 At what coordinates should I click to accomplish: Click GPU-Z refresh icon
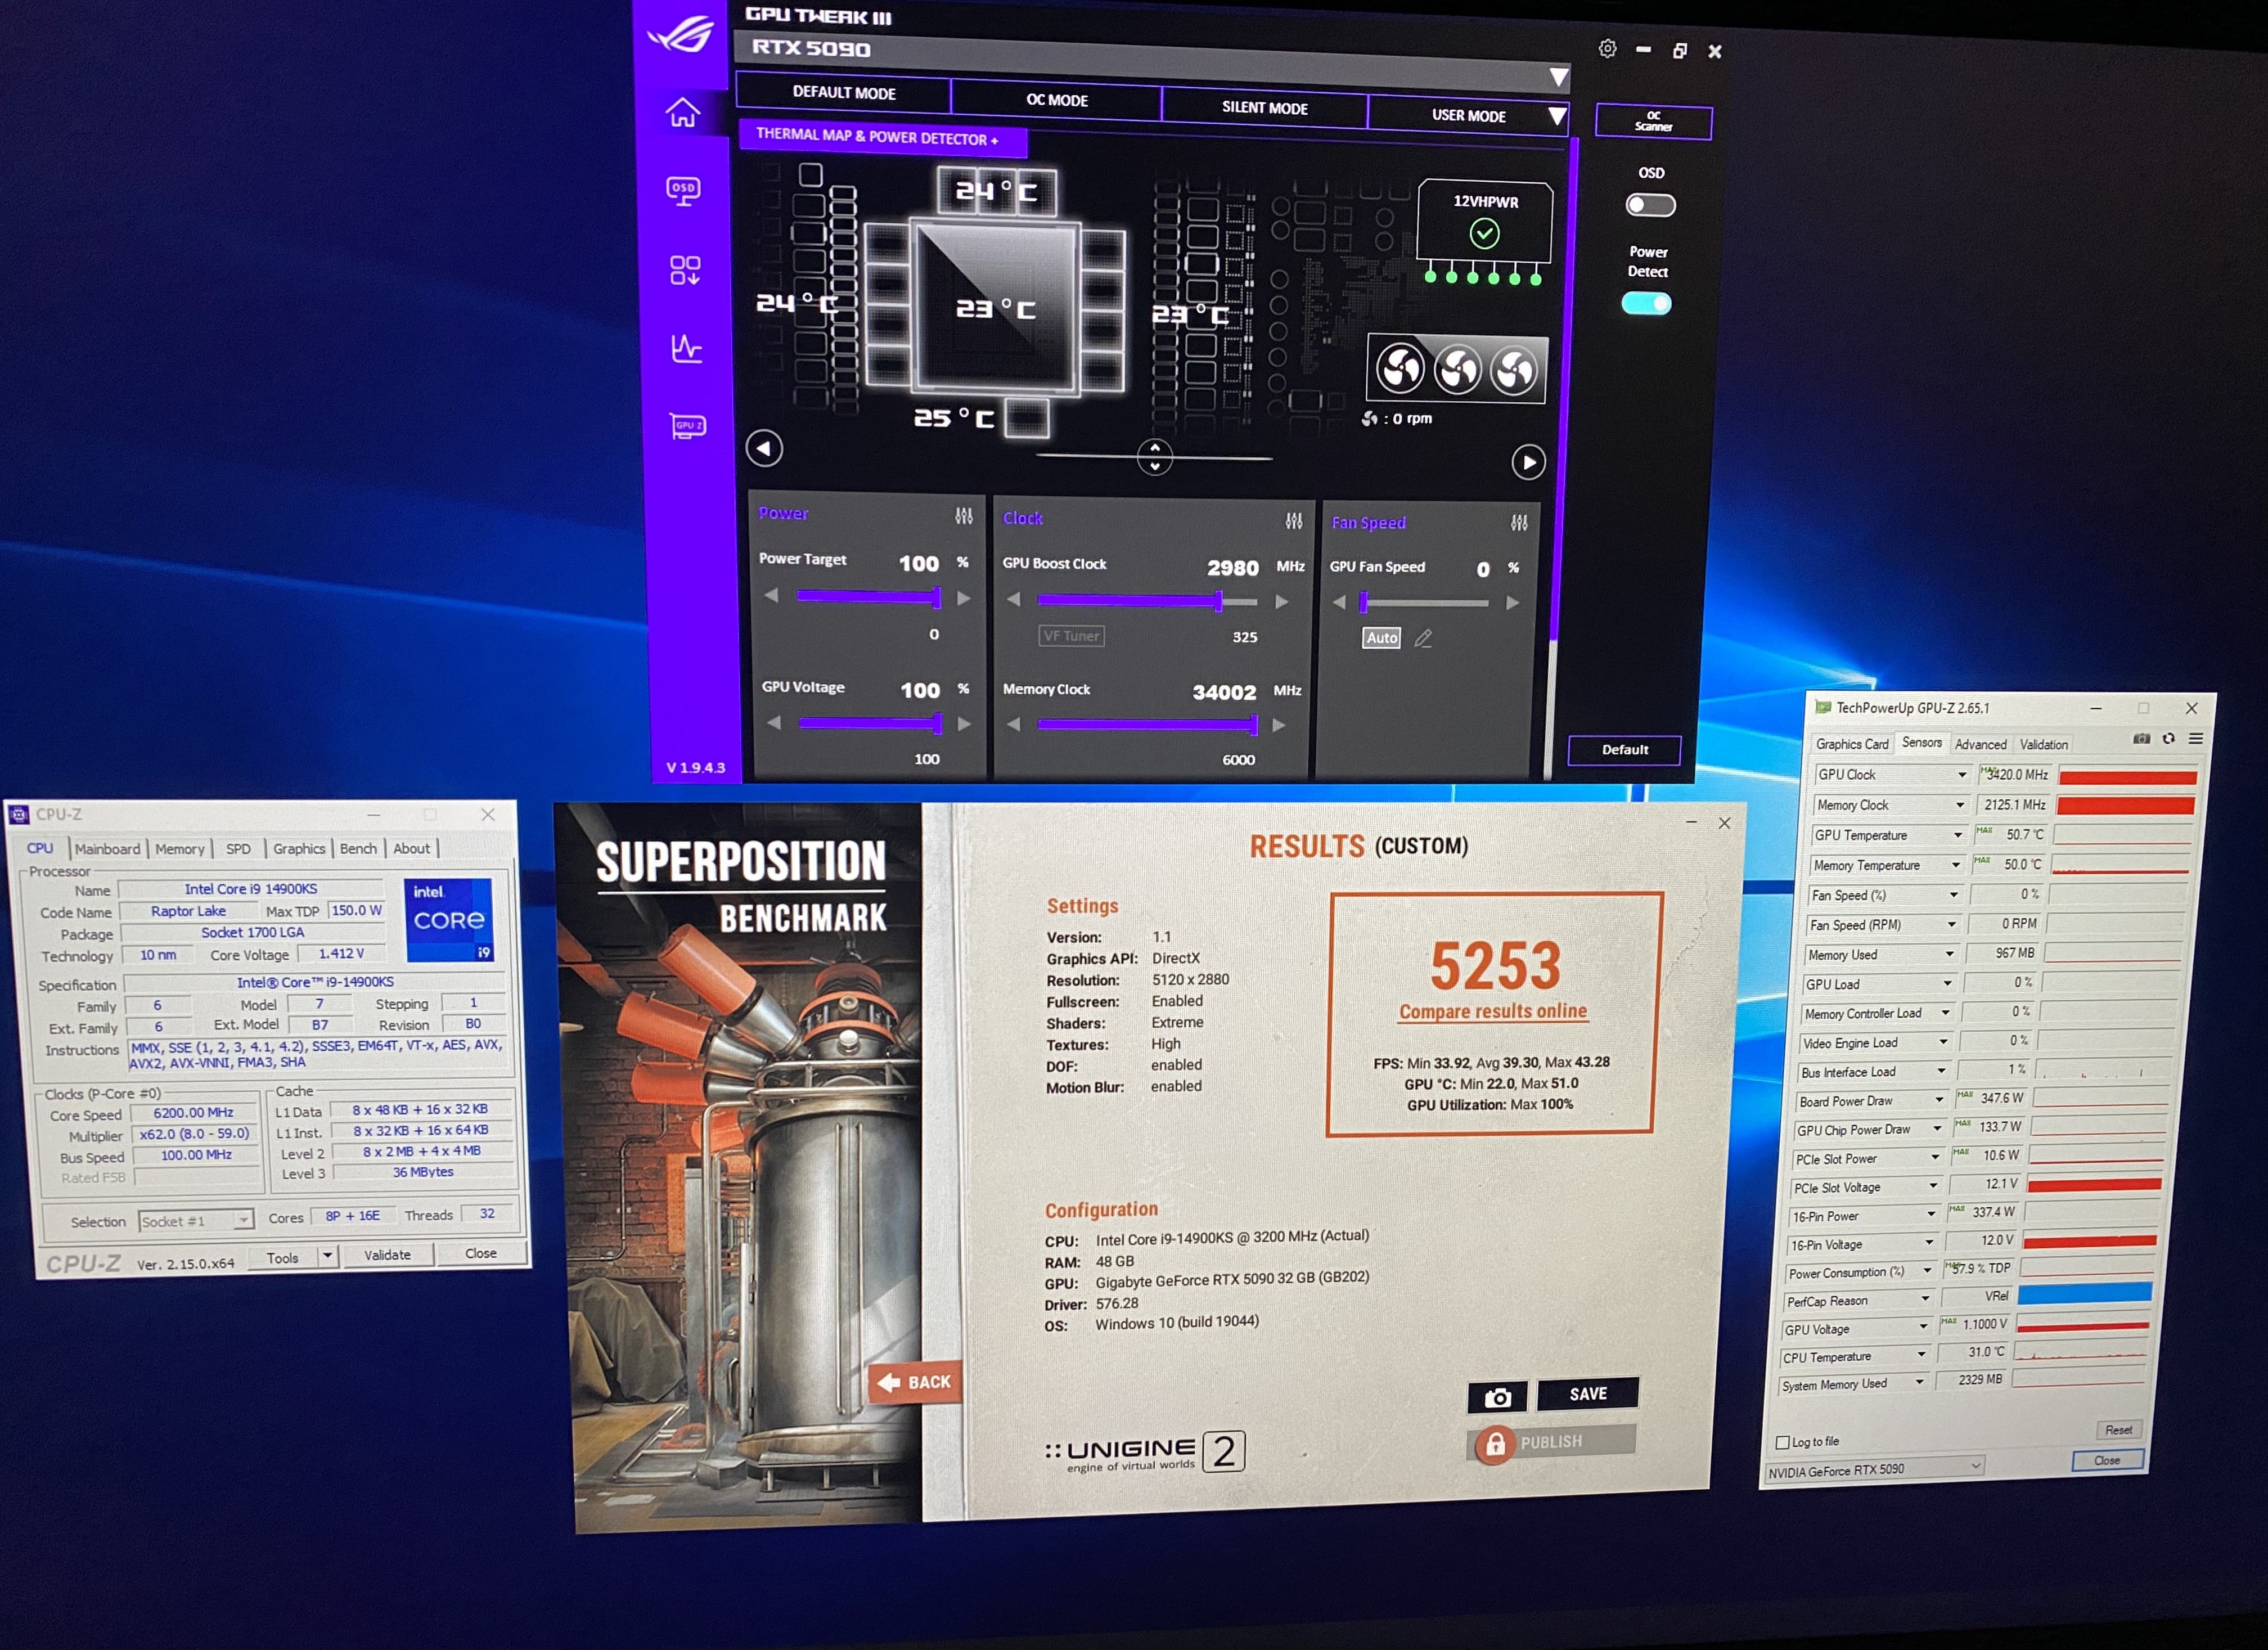2168,739
